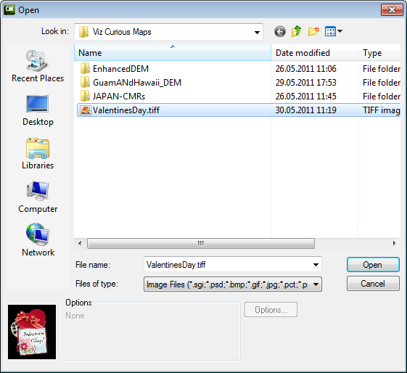Jump to Desktop location
The height and width of the screenshot is (373, 407).
[38, 110]
